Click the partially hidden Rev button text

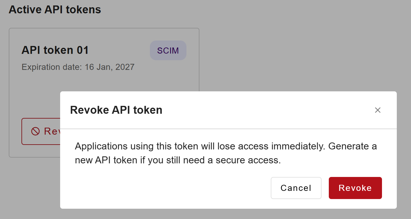pyautogui.click(x=52, y=131)
